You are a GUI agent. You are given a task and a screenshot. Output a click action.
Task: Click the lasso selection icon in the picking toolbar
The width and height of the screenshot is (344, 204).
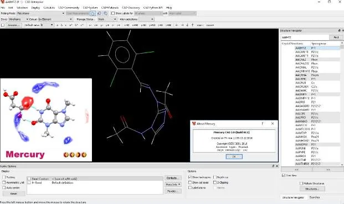(99, 14)
